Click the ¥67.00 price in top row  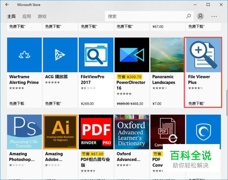pos(158,27)
